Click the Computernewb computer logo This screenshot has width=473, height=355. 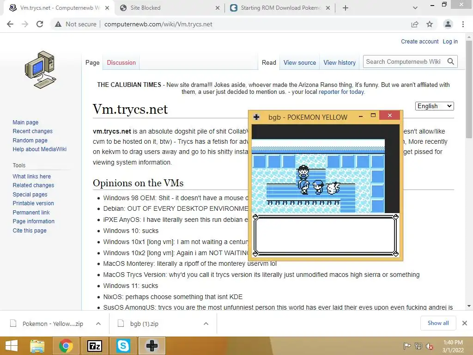pos(41,70)
